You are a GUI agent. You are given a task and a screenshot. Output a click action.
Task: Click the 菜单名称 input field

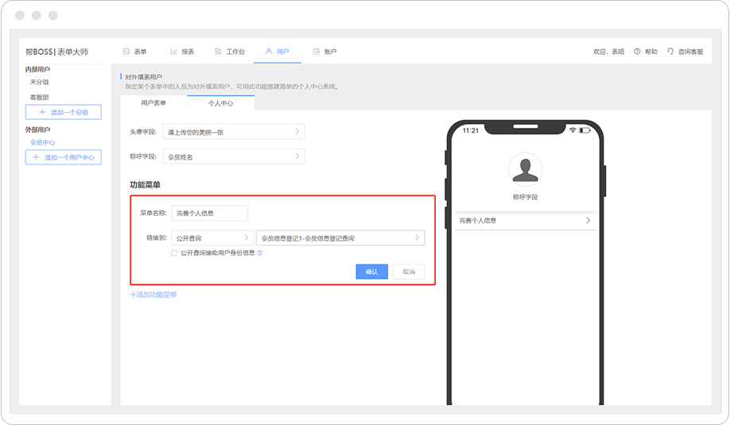point(209,213)
